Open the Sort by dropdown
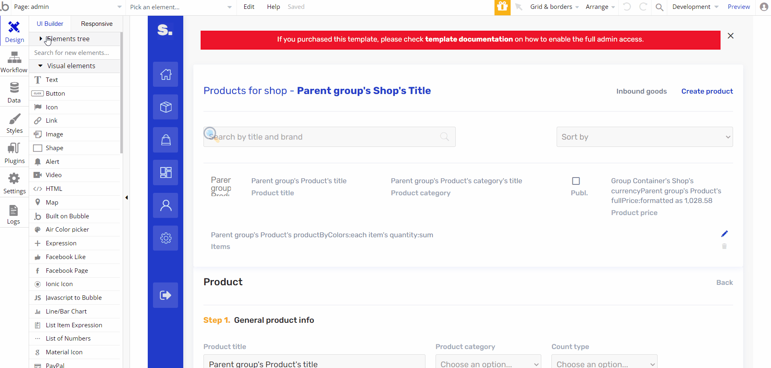Screen dimensions: 771x368 (645, 137)
